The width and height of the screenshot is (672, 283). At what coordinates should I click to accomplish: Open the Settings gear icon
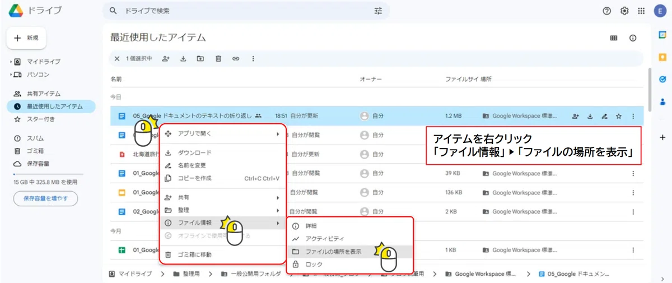tap(624, 11)
